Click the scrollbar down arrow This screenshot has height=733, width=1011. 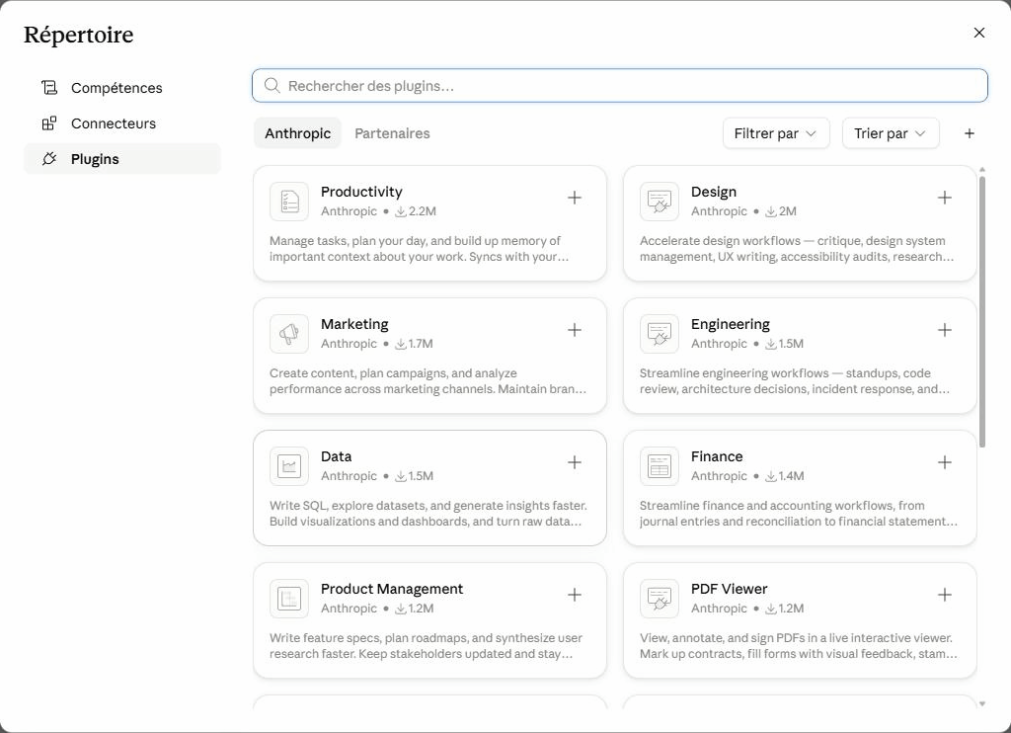pyautogui.click(x=982, y=704)
